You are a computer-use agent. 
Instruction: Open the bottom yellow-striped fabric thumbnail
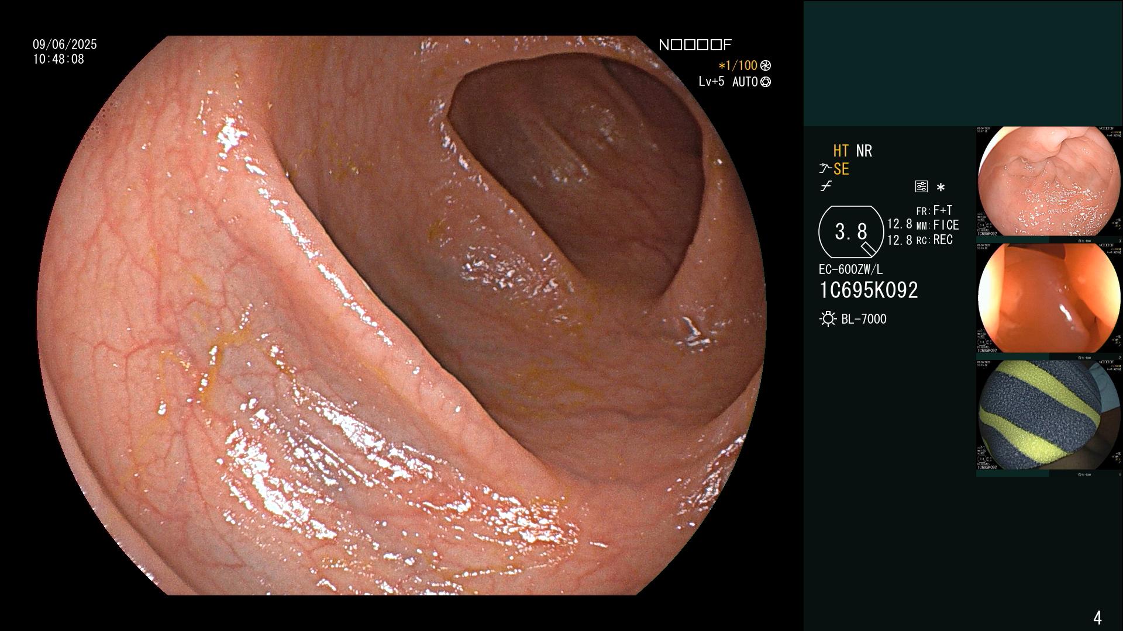[1049, 415]
